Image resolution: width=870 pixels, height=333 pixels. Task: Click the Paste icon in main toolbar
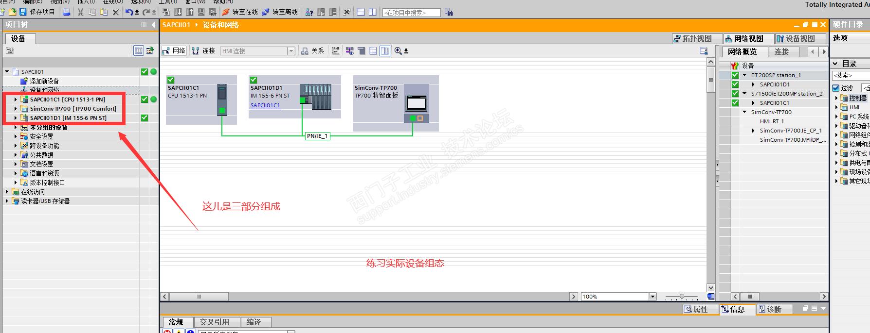pos(104,12)
